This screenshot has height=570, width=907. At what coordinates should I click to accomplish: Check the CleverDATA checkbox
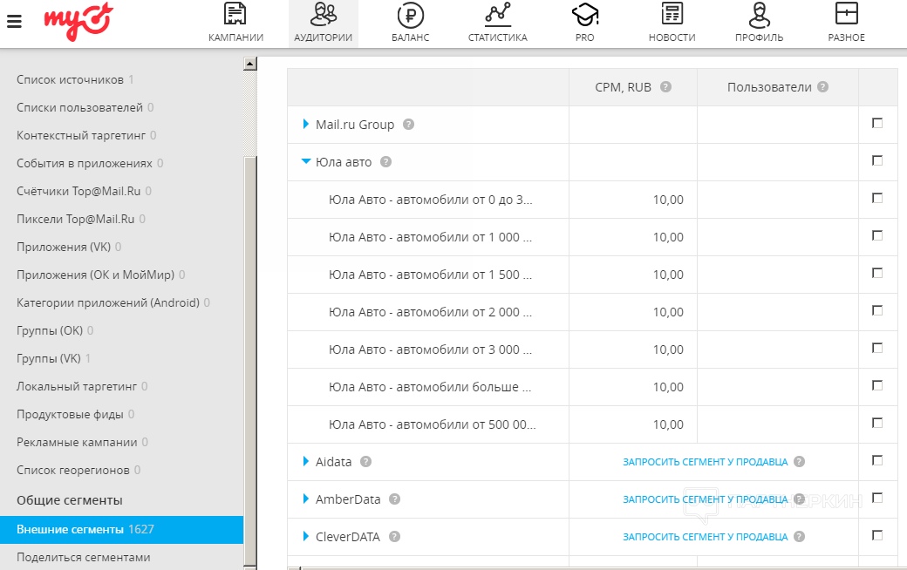[877, 535]
